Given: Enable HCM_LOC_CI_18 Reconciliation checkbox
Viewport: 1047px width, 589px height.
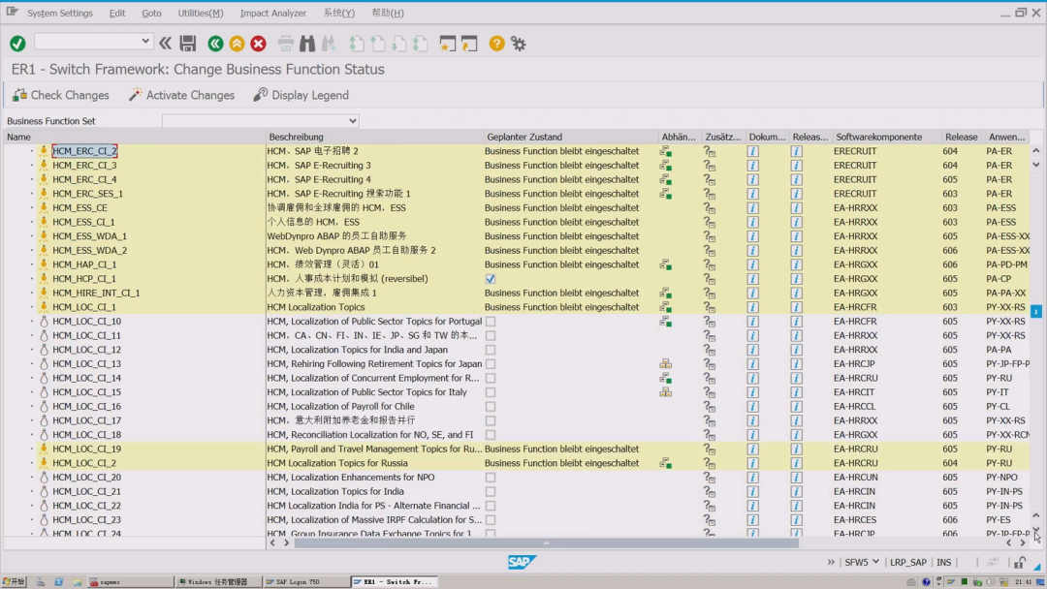Looking at the screenshot, I should tap(491, 435).
